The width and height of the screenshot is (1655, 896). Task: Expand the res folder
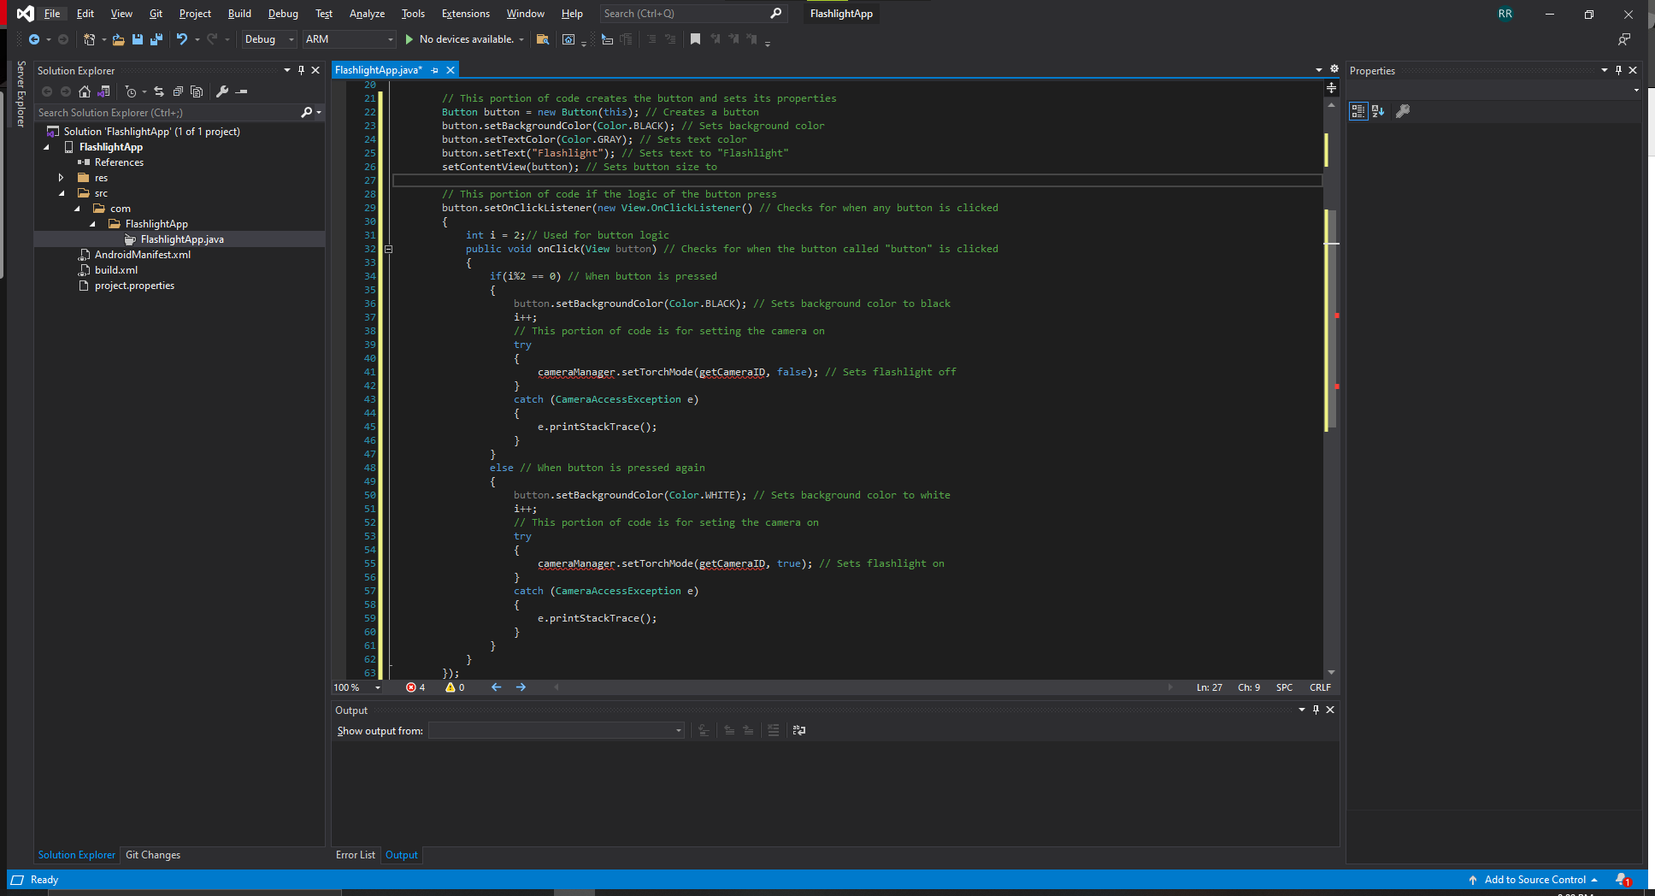[x=60, y=178]
